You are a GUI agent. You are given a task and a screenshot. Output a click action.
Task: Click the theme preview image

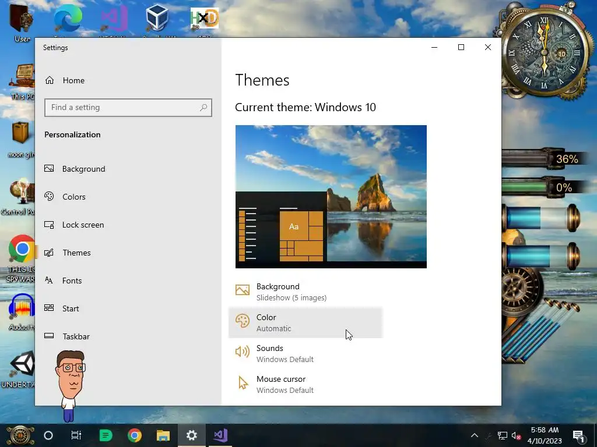331,197
